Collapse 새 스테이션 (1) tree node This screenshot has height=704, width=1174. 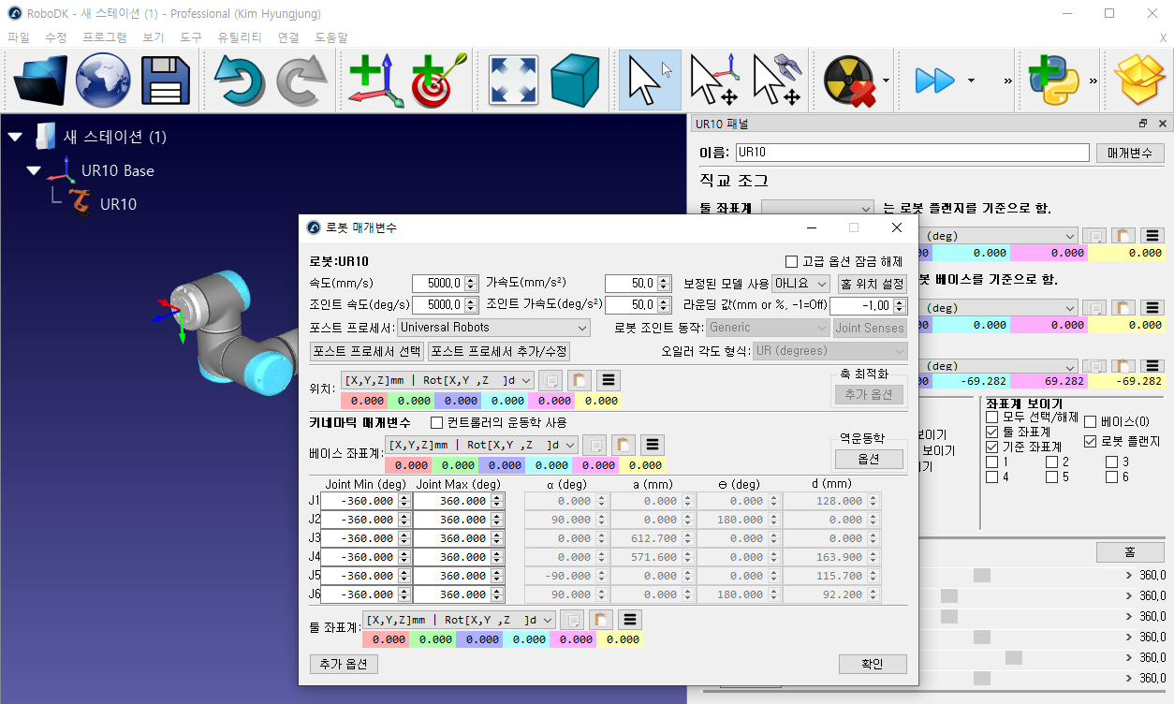pyautogui.click(x=15, y=138)
